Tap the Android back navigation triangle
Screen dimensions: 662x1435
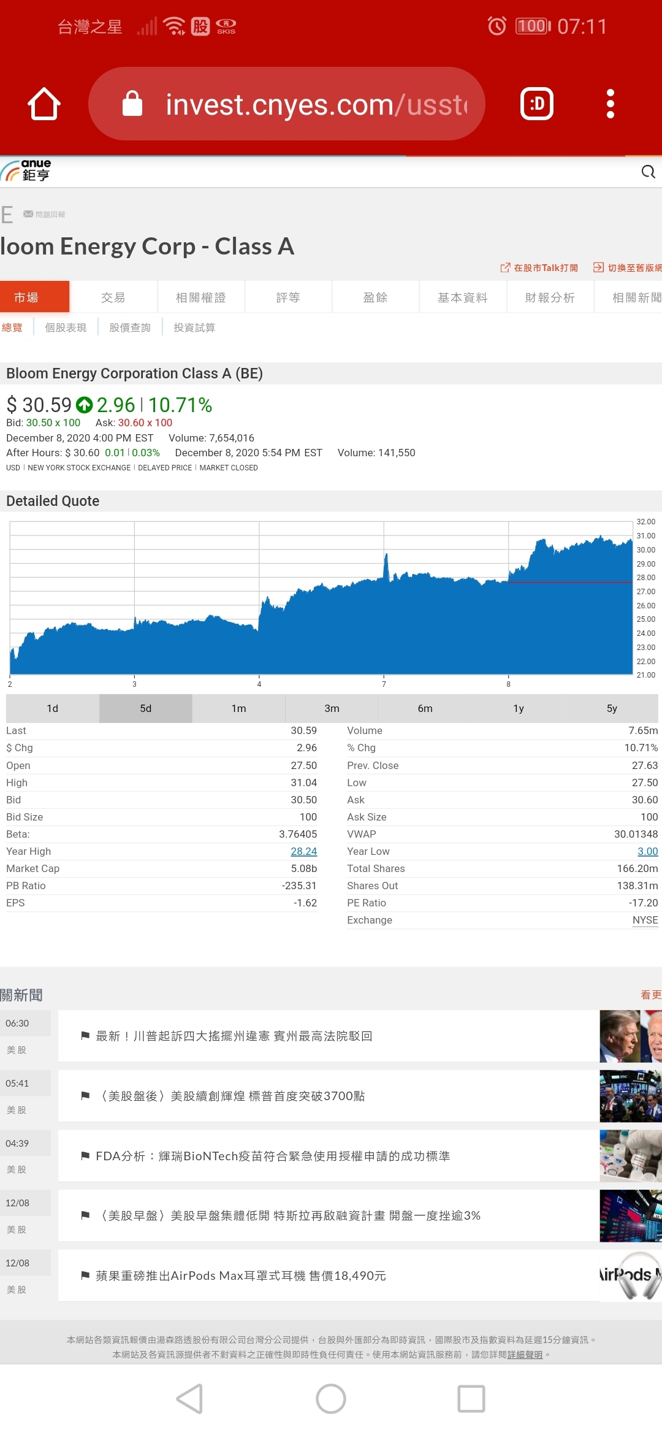tap(189, 1399)
